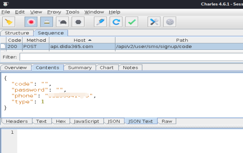Open the Tools menu

pos(72,12)
